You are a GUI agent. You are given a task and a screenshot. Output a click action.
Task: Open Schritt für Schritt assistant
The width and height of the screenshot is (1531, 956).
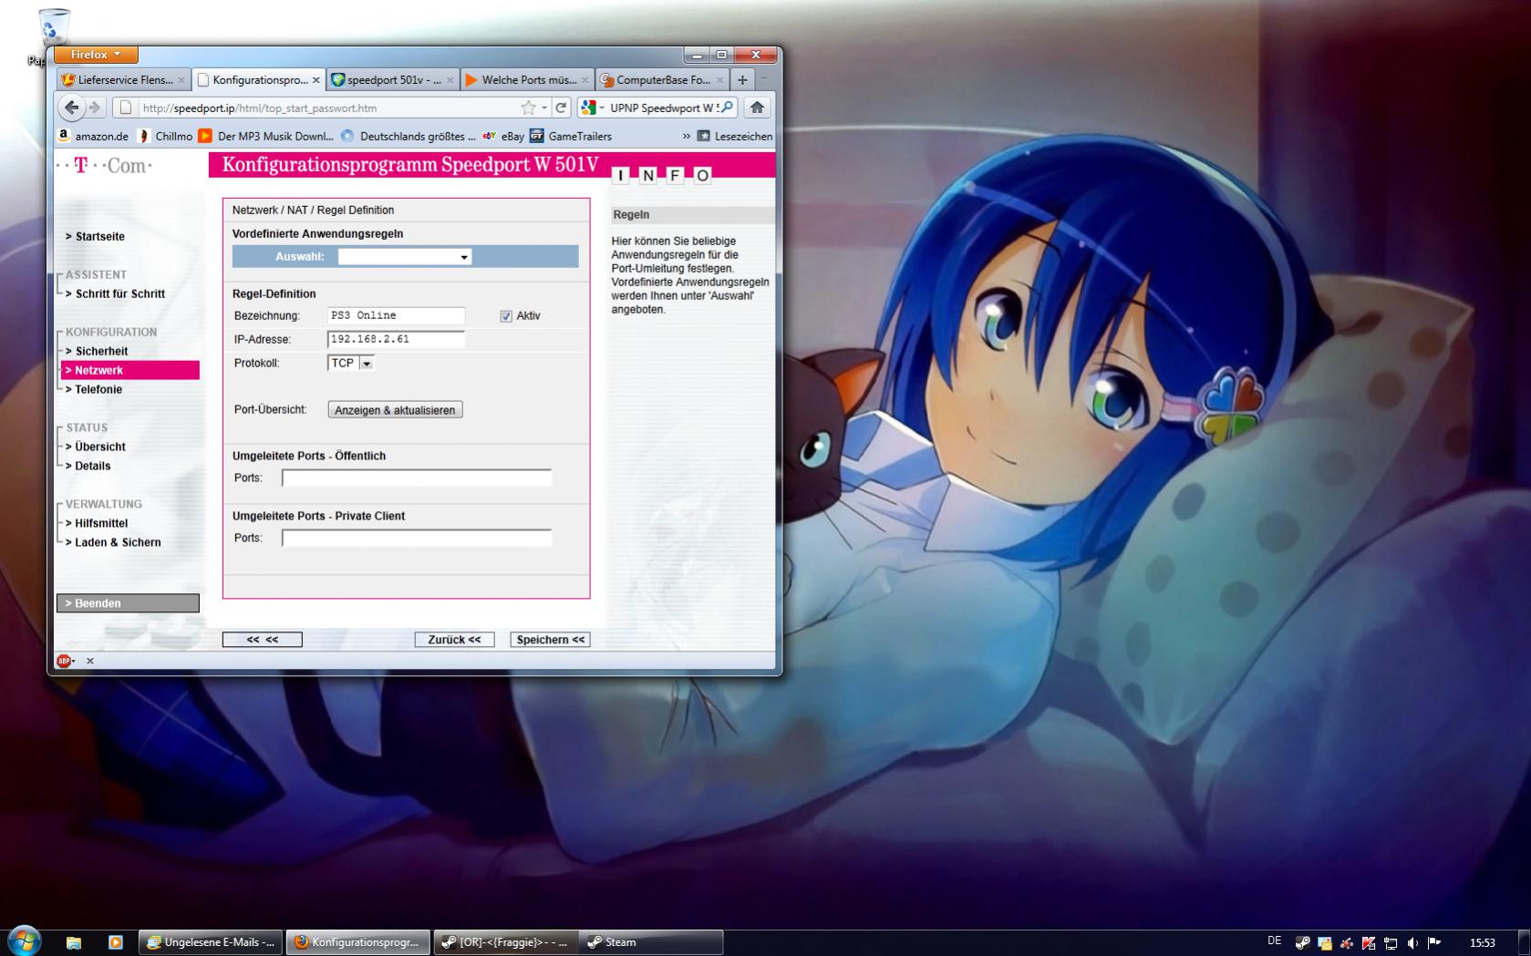tap(119, 294)
